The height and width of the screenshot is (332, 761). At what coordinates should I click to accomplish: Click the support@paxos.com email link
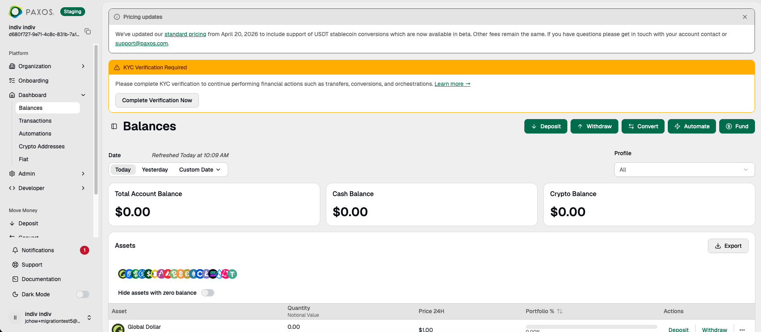click(x=141, y=43)
